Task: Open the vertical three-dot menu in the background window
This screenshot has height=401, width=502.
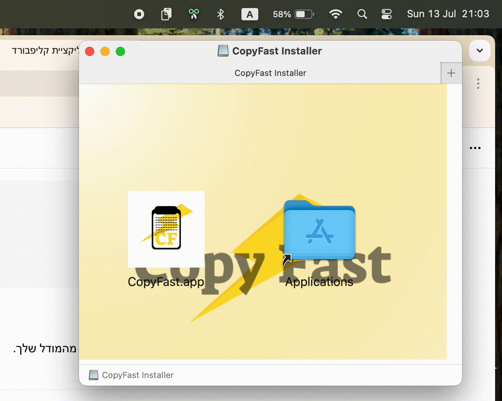Action: (478, 84)
